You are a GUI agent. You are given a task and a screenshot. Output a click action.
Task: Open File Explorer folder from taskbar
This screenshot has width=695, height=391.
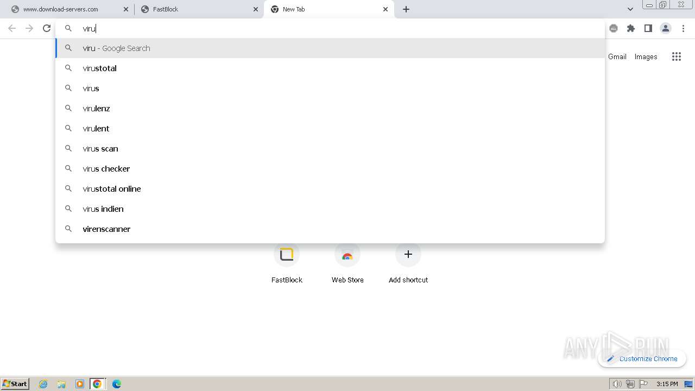(61, 384)
